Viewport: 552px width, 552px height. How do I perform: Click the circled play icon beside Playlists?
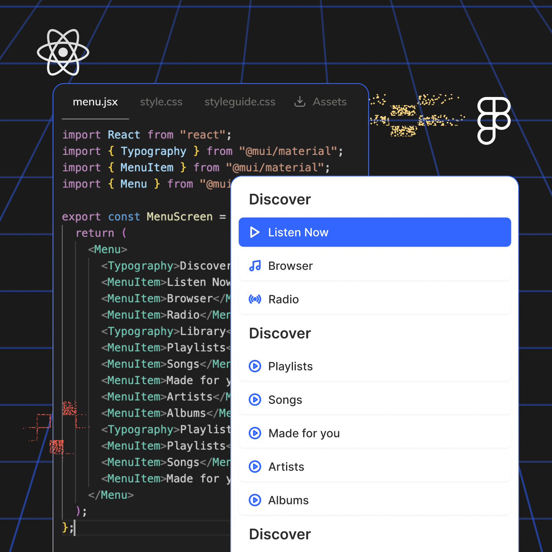click(255, 366)
